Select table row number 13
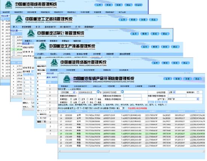Viewport: 207px width, 161px height. [x=132, y=115]
